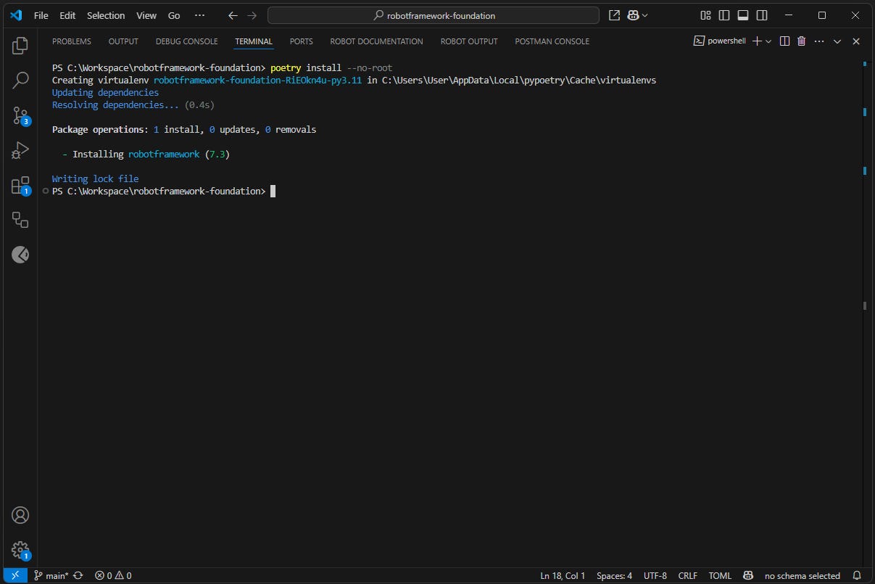Image resolution: width=875 pixels, height=584 pixels.
Task: Click TOML language mode indicator
Action: click(720, 575)
